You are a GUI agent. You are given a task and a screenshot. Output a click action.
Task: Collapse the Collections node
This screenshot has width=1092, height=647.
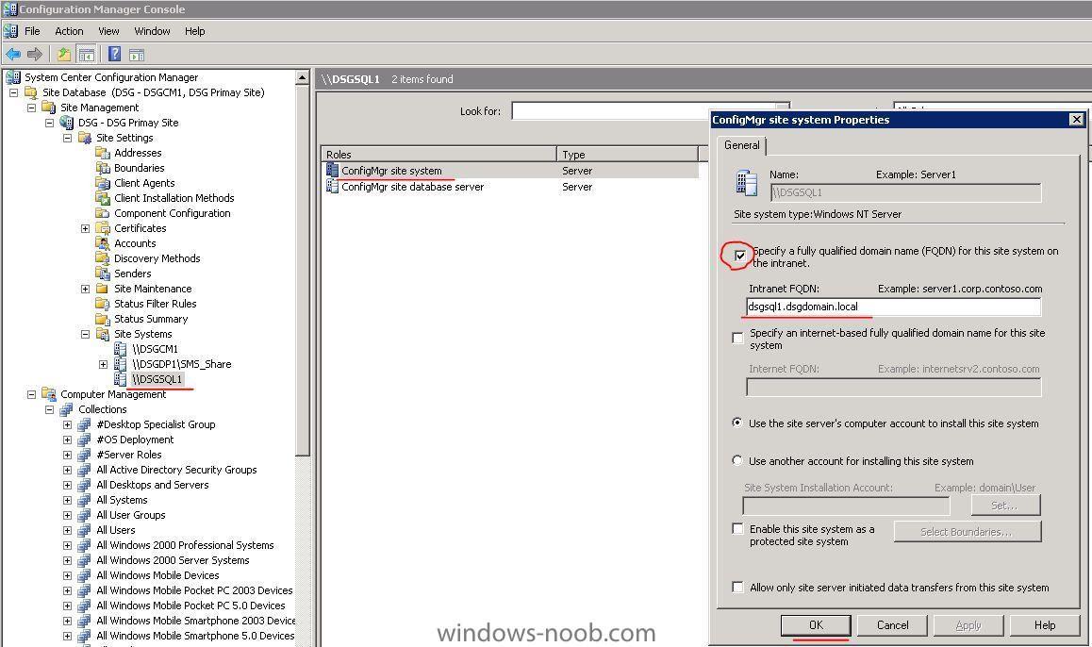point(49,409)
